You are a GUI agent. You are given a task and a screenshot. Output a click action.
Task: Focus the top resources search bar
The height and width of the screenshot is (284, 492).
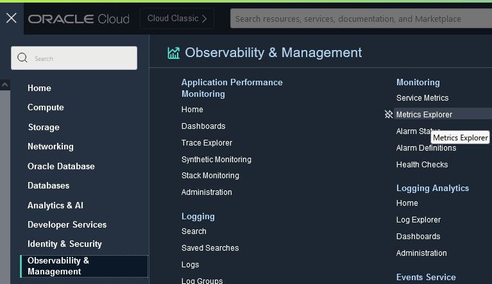[x=361, y=19]
